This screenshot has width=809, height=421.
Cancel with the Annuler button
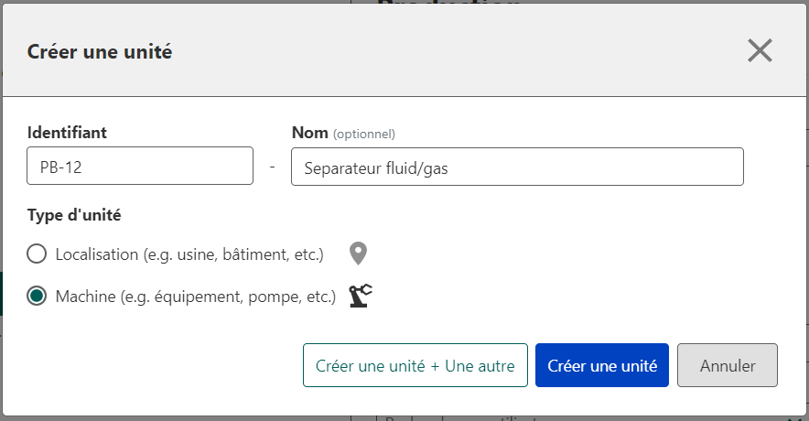pos(728,365)
